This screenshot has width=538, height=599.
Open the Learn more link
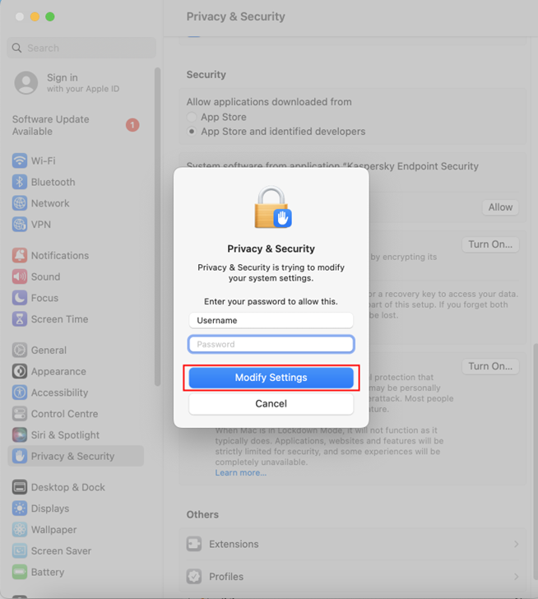[240, 473]
